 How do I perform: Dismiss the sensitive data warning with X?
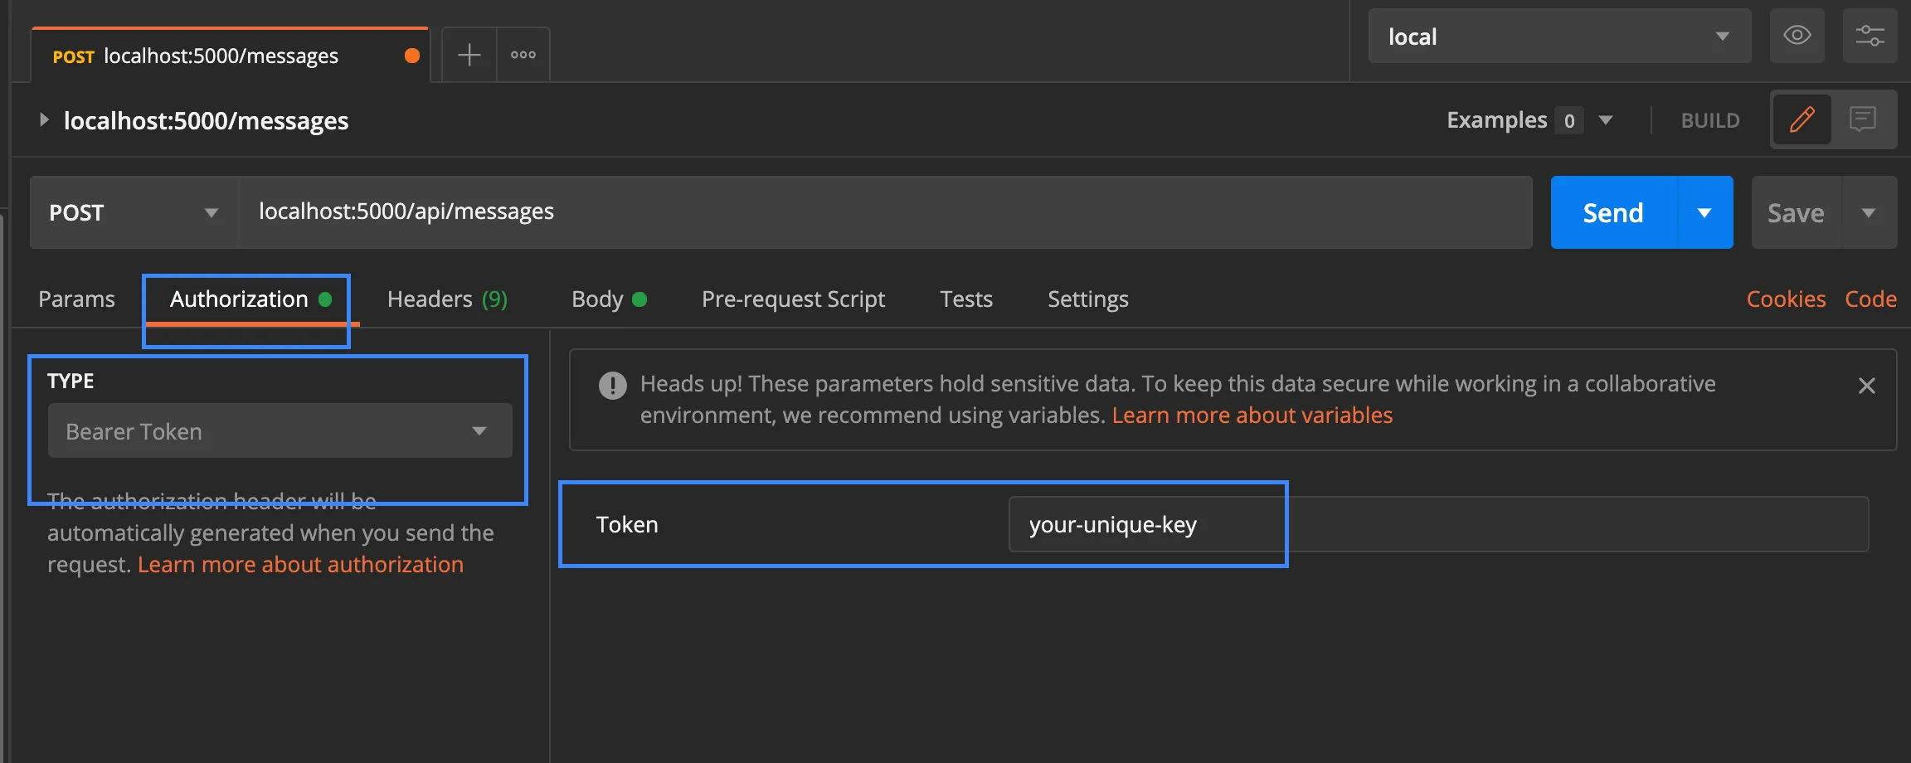point(1867,385)
